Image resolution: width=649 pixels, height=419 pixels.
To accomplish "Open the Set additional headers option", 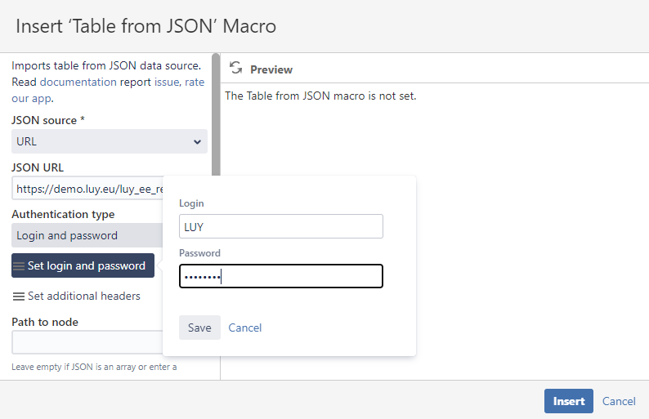I will (83, 296).
